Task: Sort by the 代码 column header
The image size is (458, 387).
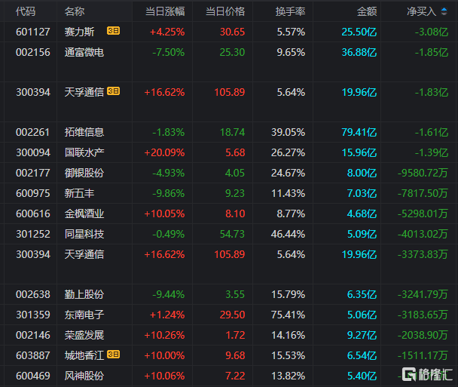Action: point(26,11)
